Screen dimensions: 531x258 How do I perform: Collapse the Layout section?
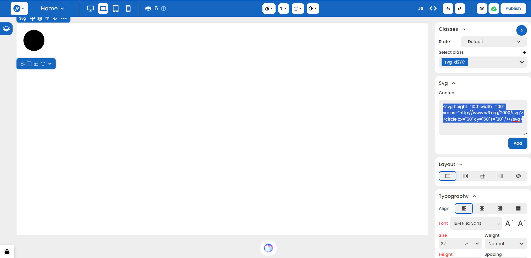pyautogui.click(x=461, y=164)
